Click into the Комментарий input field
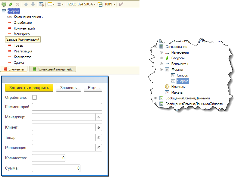The image size is (241, 178). pos(67,107)
